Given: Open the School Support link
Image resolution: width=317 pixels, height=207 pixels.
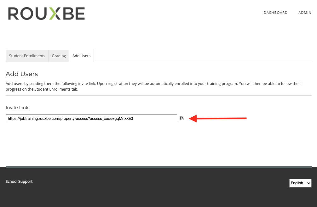Looking at the screenshot, I should coord(19,182).
